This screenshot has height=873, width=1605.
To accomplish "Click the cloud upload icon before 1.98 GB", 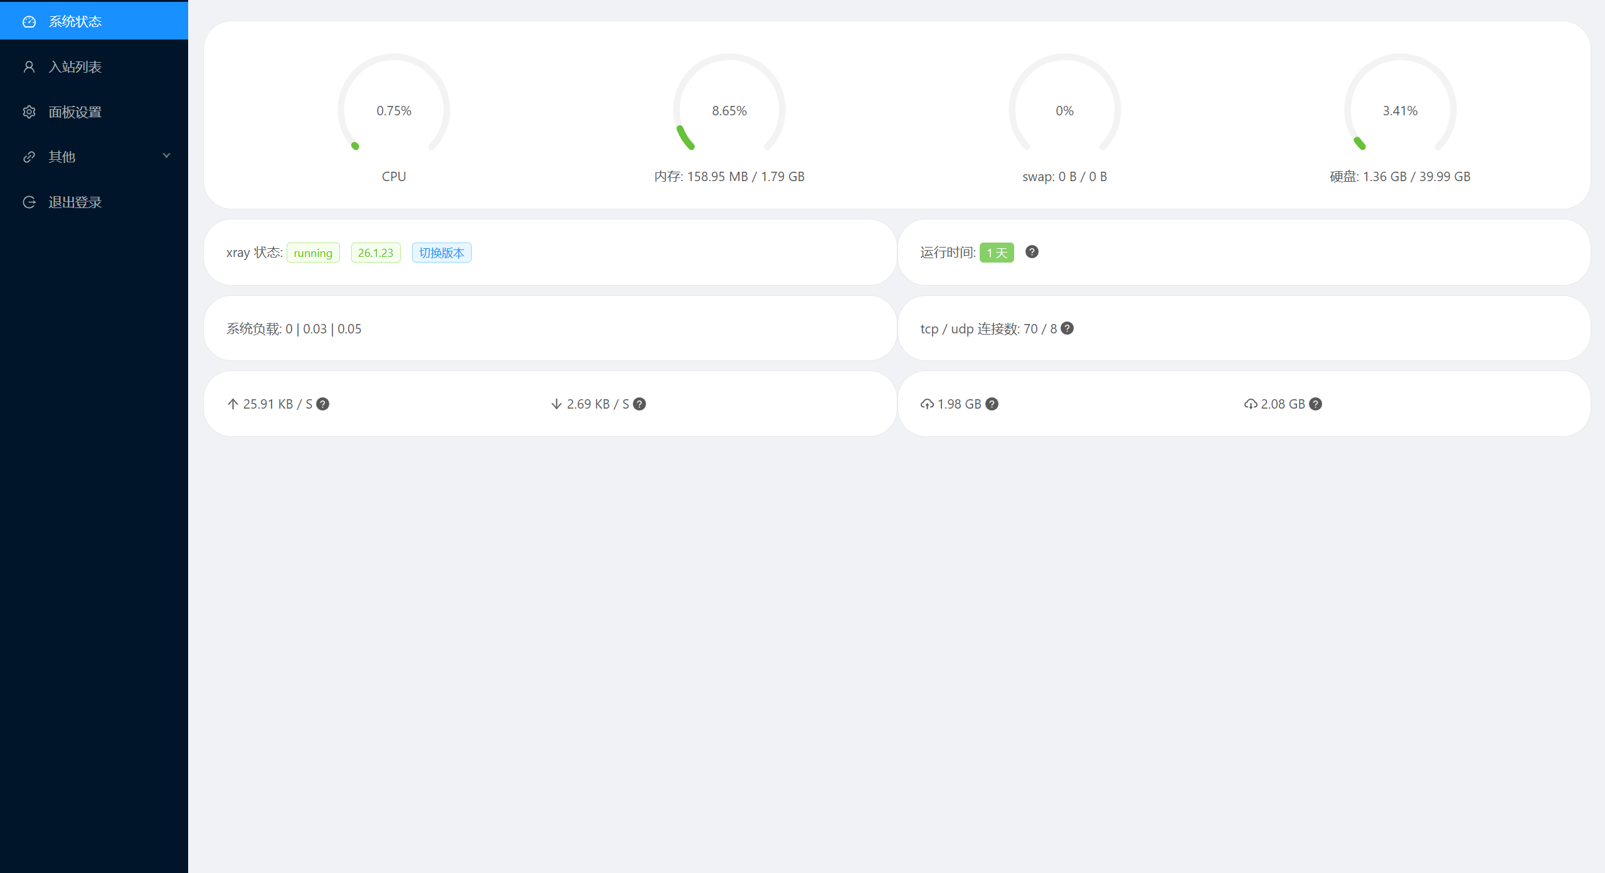I will pyautogui.click(x=927, y=404).
